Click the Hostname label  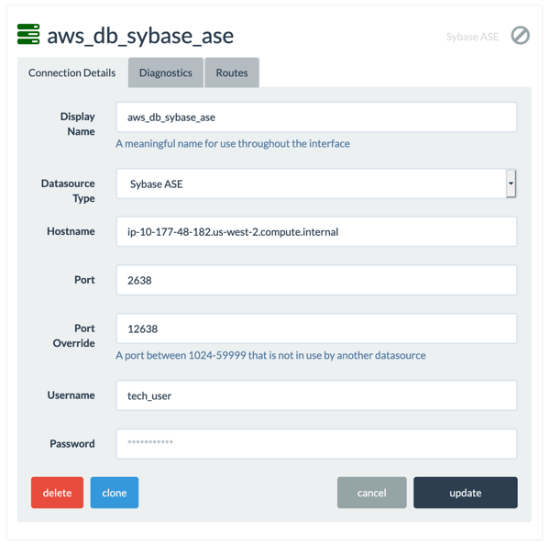click(x=71, y=231)
